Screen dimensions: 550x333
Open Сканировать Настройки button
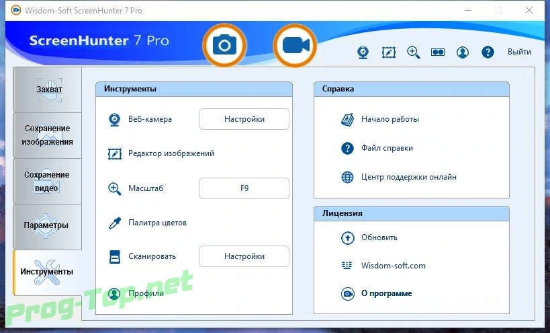pyautogui.click(x=244, y=256)
